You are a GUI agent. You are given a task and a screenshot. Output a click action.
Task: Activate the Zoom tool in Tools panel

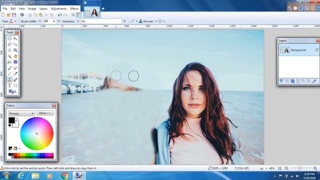click(15, 50)
